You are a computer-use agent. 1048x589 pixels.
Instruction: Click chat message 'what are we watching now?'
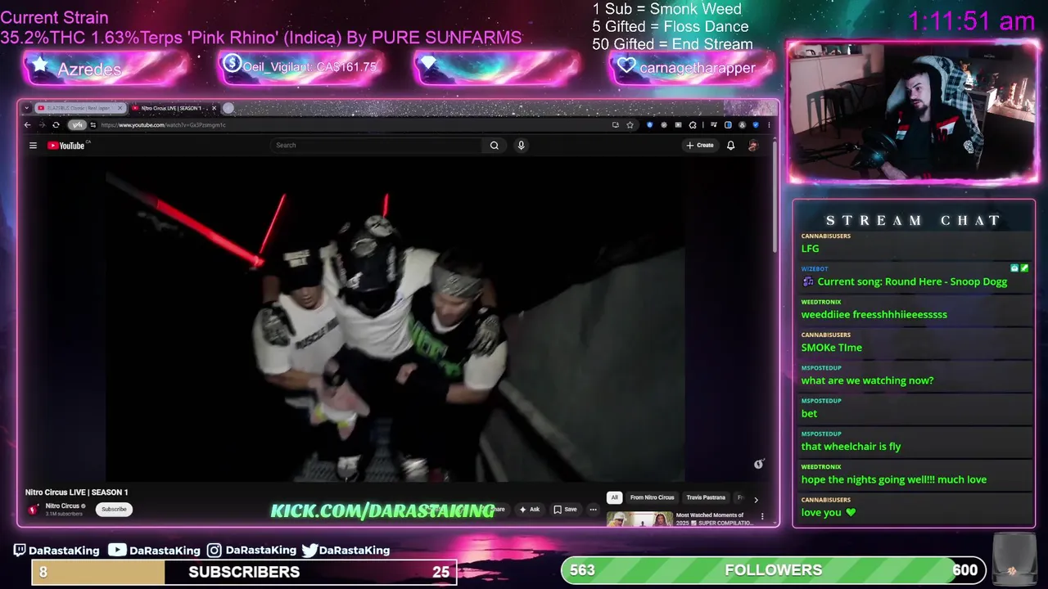(x=867, y=380)
